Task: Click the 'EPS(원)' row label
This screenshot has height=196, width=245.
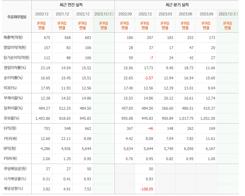Action: [10, 128]
